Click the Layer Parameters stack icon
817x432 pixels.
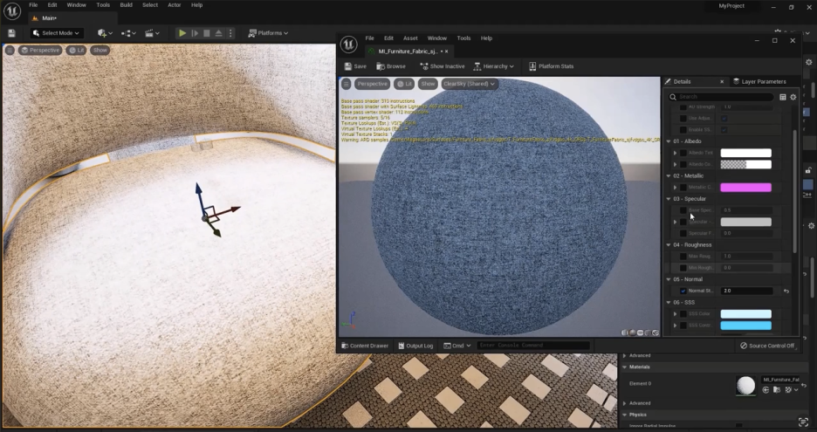(x=736, y=81)
